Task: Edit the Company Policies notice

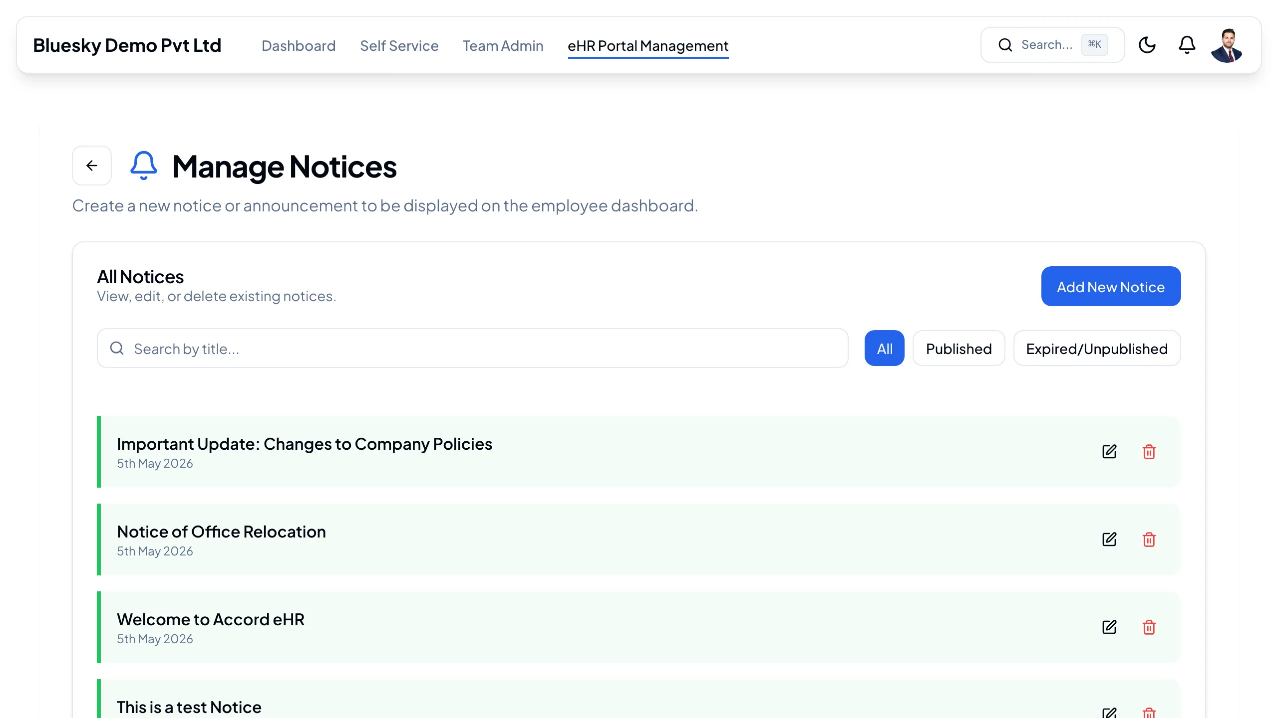Action: coord(1109,452)
